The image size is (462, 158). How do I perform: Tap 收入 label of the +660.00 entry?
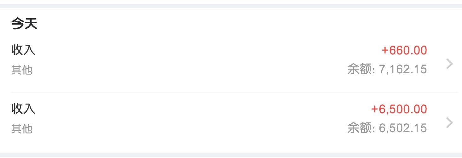point(23,50)
